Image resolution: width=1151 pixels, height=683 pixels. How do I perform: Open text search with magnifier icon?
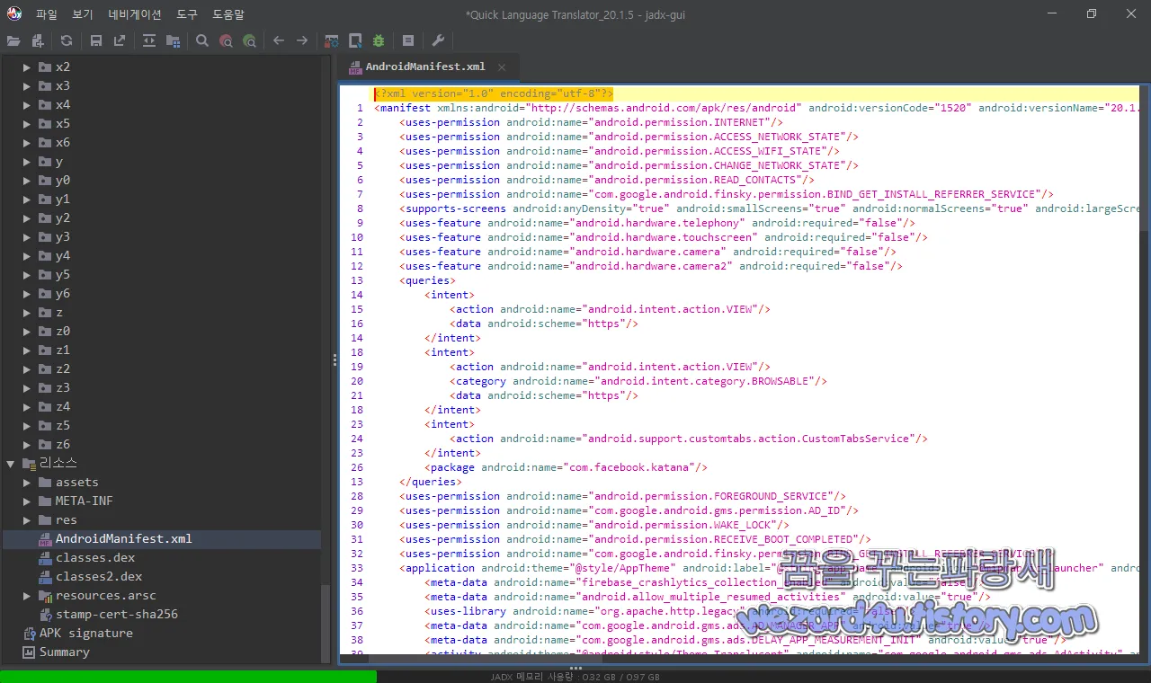tap(202, 40)
